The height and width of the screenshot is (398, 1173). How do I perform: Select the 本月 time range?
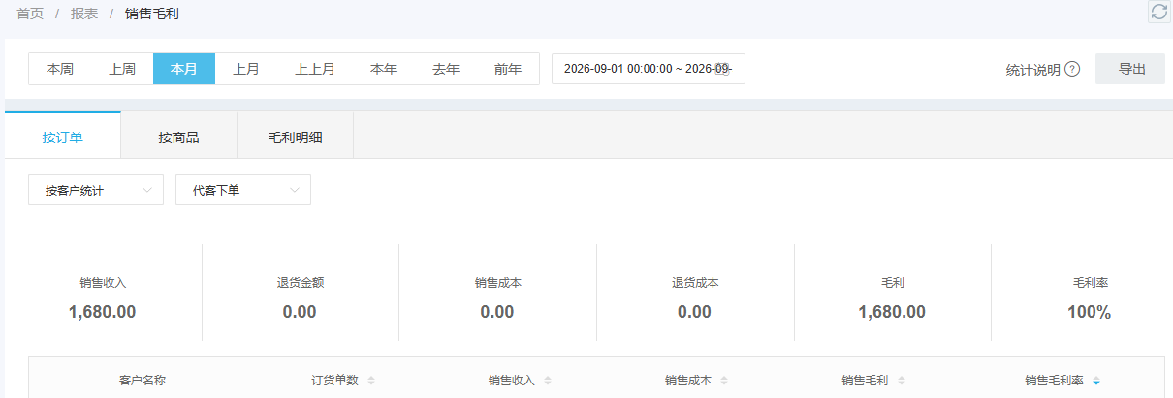pyautogui.click(x=184, y=69)
